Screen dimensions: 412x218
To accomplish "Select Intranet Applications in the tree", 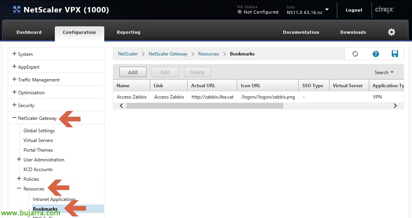I will (54, 199).
